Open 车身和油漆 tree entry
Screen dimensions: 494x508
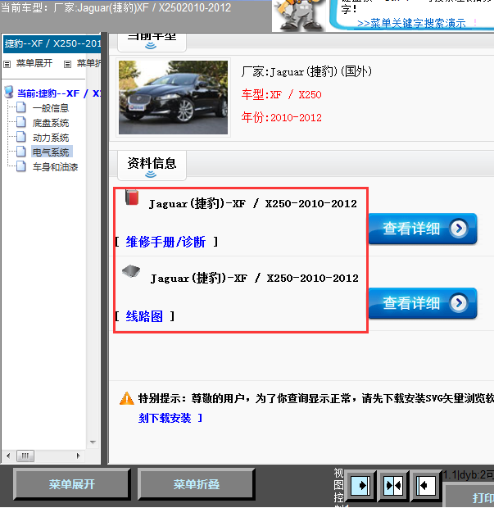55,167
